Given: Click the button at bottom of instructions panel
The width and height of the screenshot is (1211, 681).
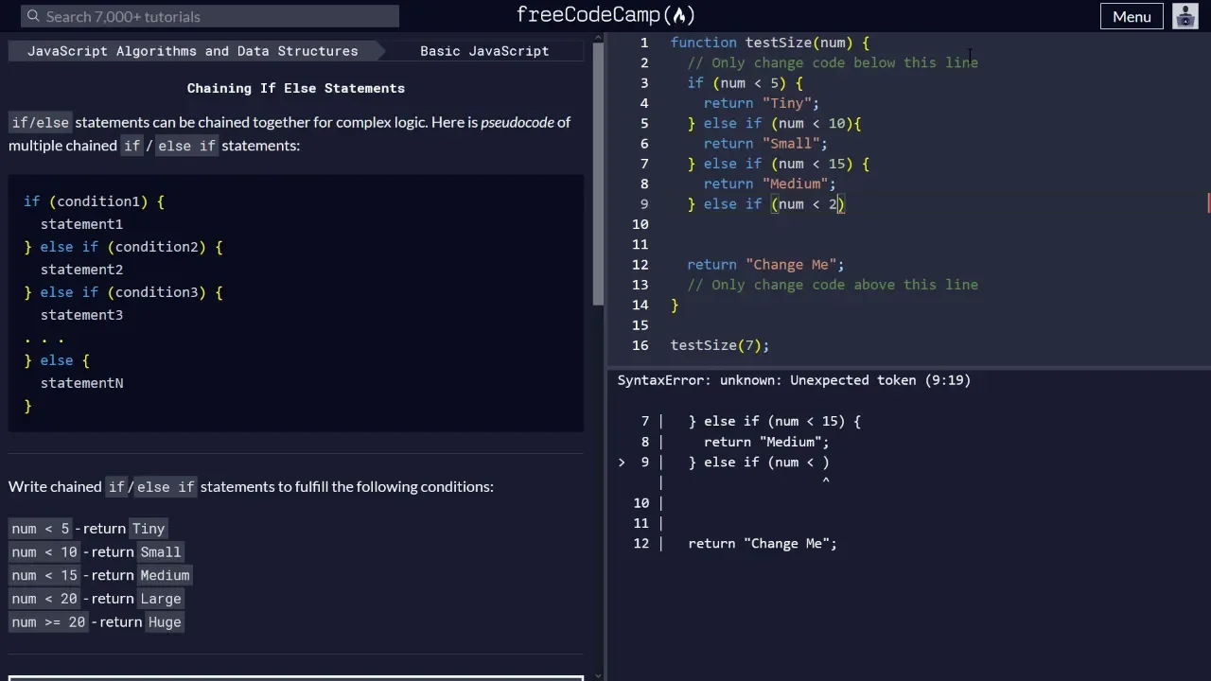Looking at the screenshot, I should point(295,677).
